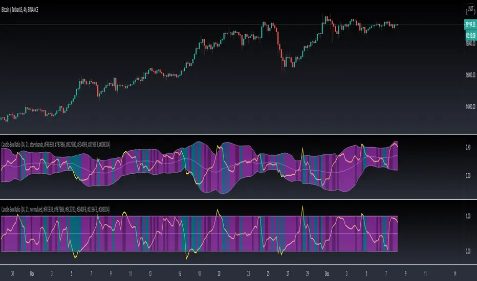Image resolution: width=477 pixels, height=281 pixels.
Task: Click the 14000.00 price axis tick
Action: [x=470, y=107]
